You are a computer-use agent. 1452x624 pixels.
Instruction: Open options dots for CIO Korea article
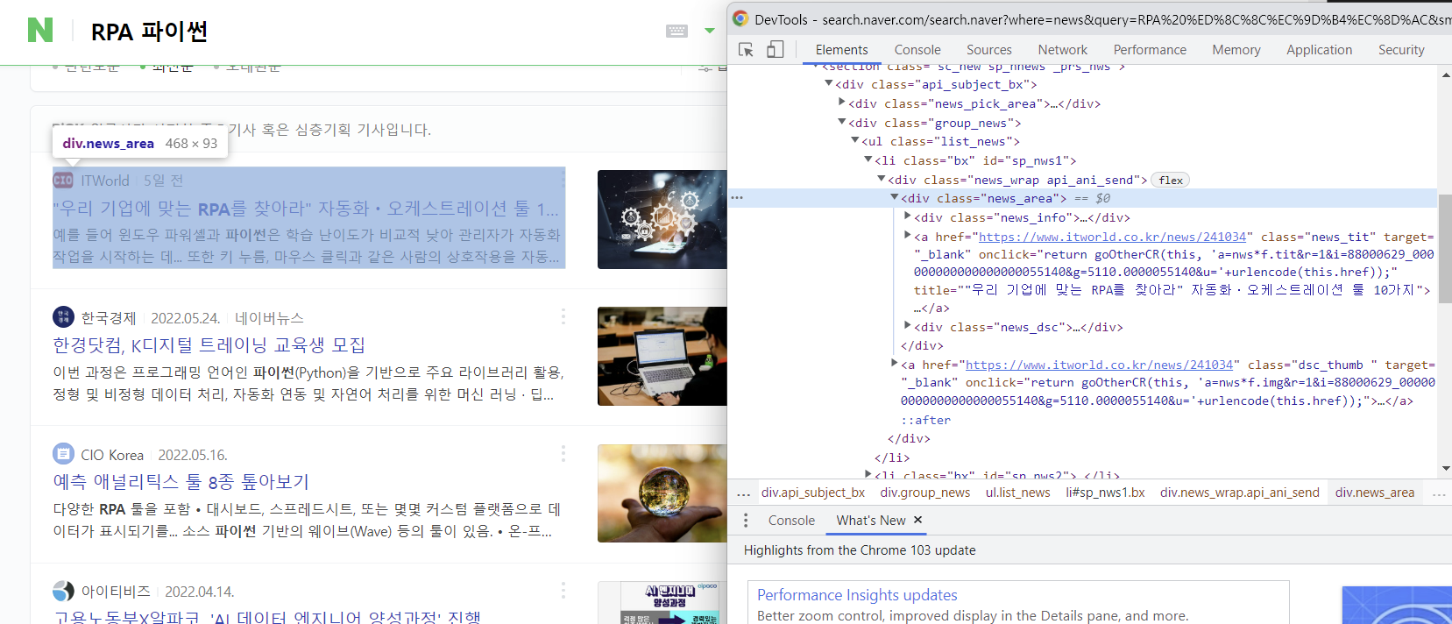(x=563, y=453)
